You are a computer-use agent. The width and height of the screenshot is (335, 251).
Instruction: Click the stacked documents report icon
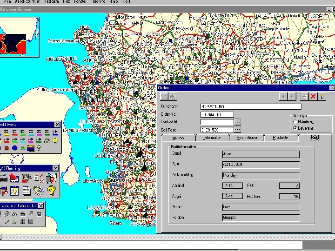tap(27, 191)
